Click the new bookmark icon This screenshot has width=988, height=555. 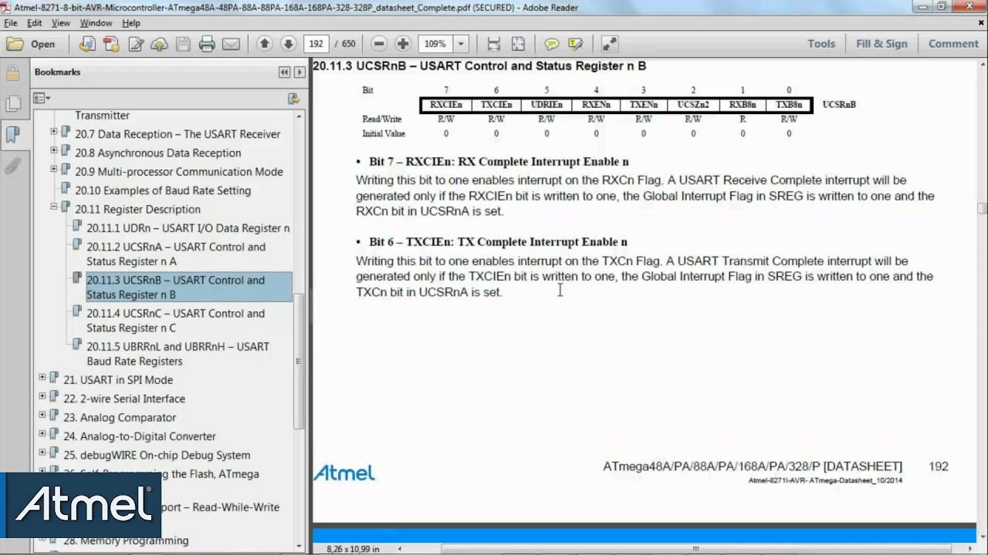pos(293,99)
